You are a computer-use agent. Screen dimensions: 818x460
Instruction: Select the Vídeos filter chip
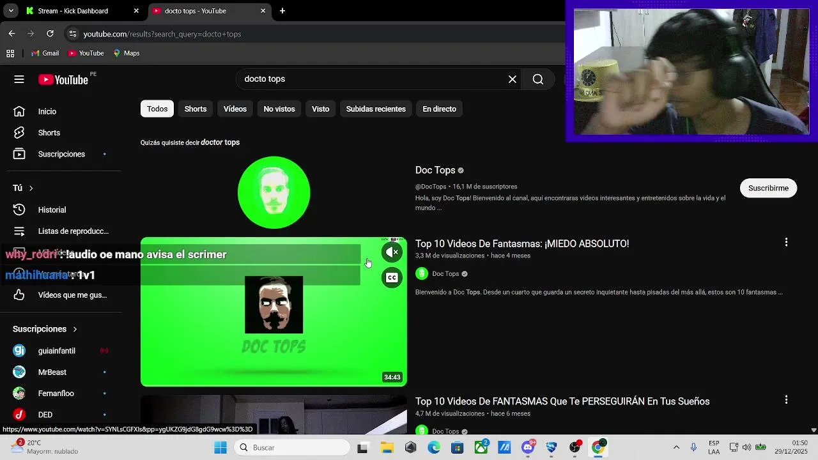click(235, 109)
